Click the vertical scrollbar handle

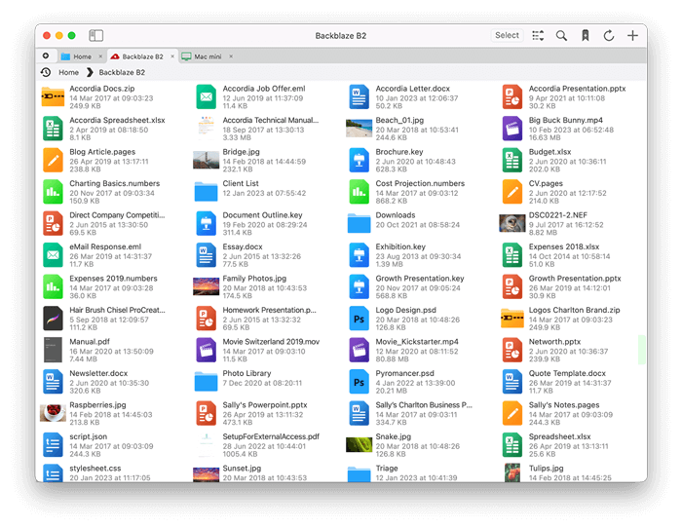point(641,350)
